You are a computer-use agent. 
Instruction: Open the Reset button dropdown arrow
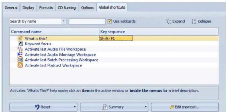tap(75, 107)
